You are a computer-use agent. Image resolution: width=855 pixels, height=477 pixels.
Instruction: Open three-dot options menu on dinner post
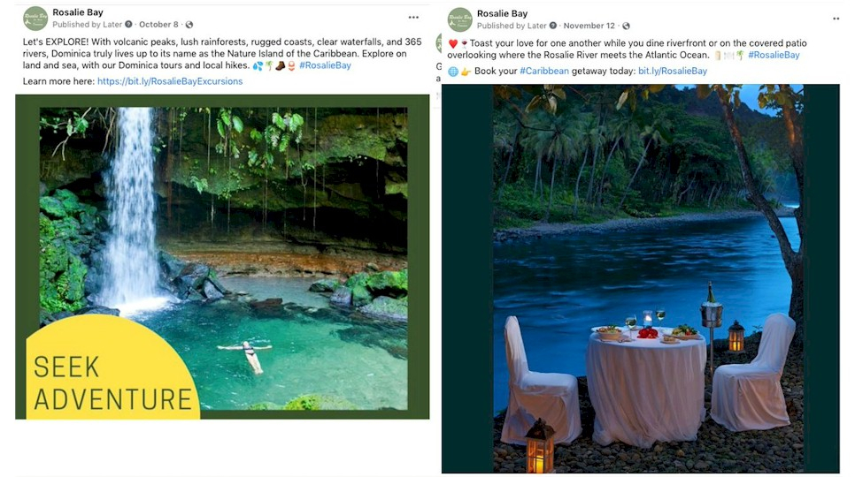pyautogui.click(x=836, y=19)
